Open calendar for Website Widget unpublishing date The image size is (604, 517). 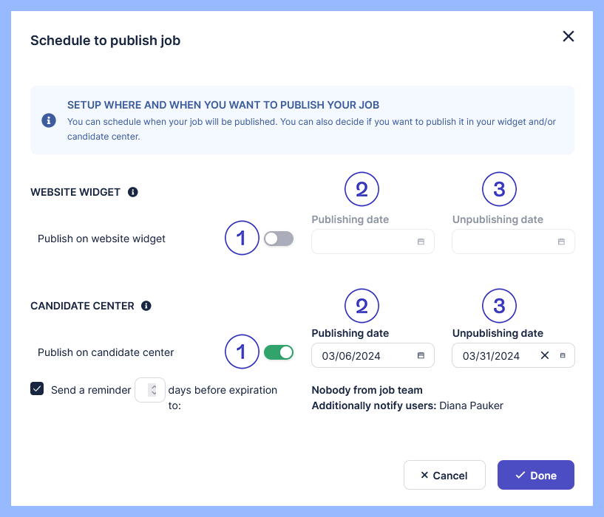(x=562, y=242)
